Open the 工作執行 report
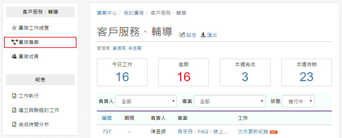 pyautogui.click(x=29, y=95)
